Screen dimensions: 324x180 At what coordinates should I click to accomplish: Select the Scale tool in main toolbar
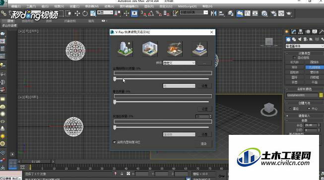[93, 13]
